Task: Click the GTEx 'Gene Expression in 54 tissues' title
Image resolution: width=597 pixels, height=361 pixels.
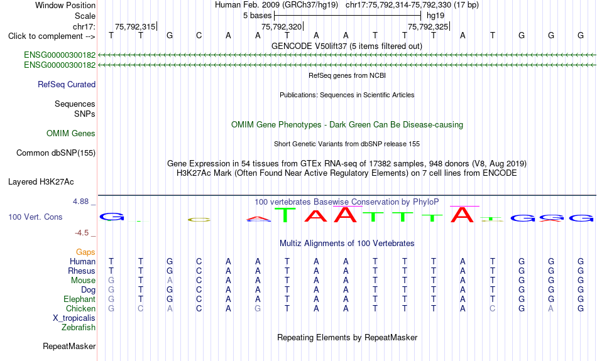Action: tap(347, 164)
